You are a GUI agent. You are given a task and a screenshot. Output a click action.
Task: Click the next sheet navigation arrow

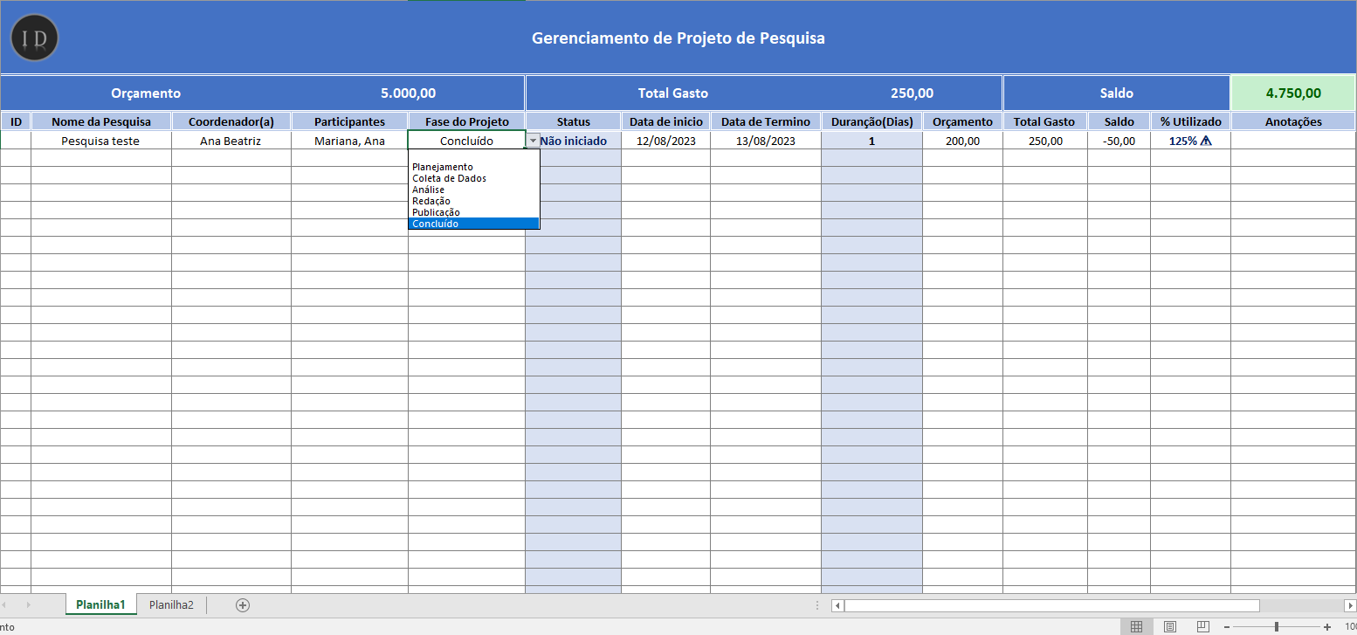pos(29,604)
